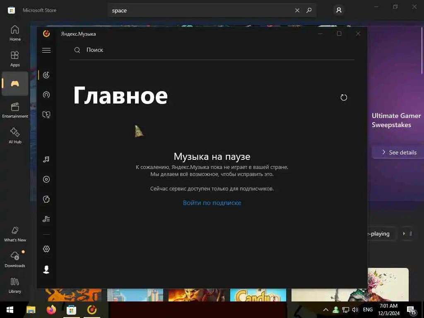
Task: Click the Ultimate Gamer Sweepstakes title
Action: coord(396,120)
